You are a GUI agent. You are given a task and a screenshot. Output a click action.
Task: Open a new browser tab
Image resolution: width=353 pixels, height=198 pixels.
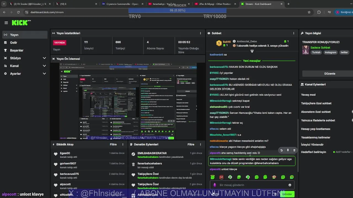(288, 4)
